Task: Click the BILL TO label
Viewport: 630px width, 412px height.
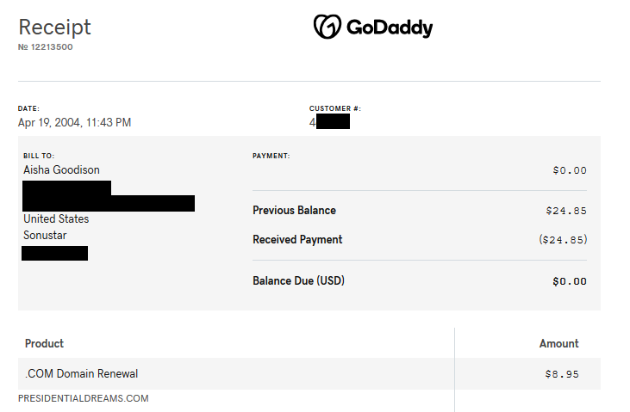Action: pos(39,156)
